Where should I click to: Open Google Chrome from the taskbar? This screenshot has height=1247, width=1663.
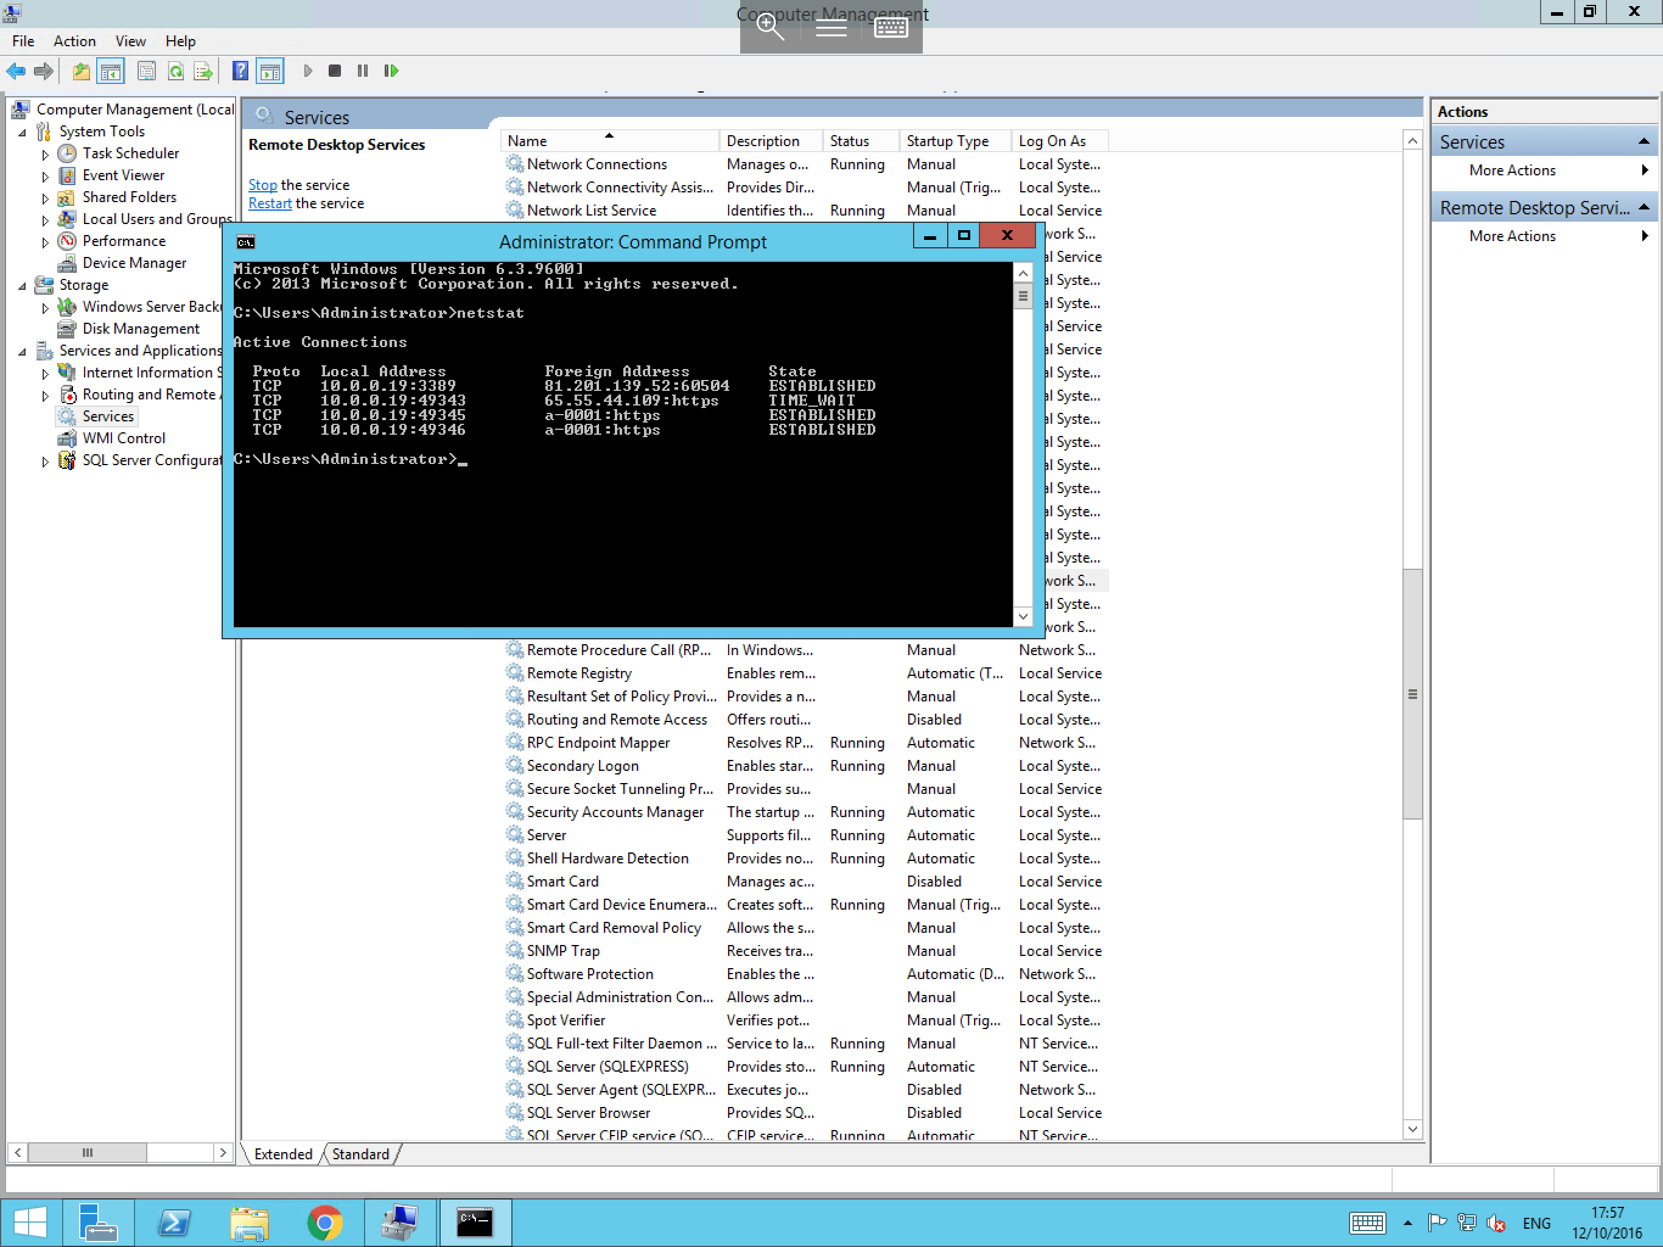point(325,1222)
